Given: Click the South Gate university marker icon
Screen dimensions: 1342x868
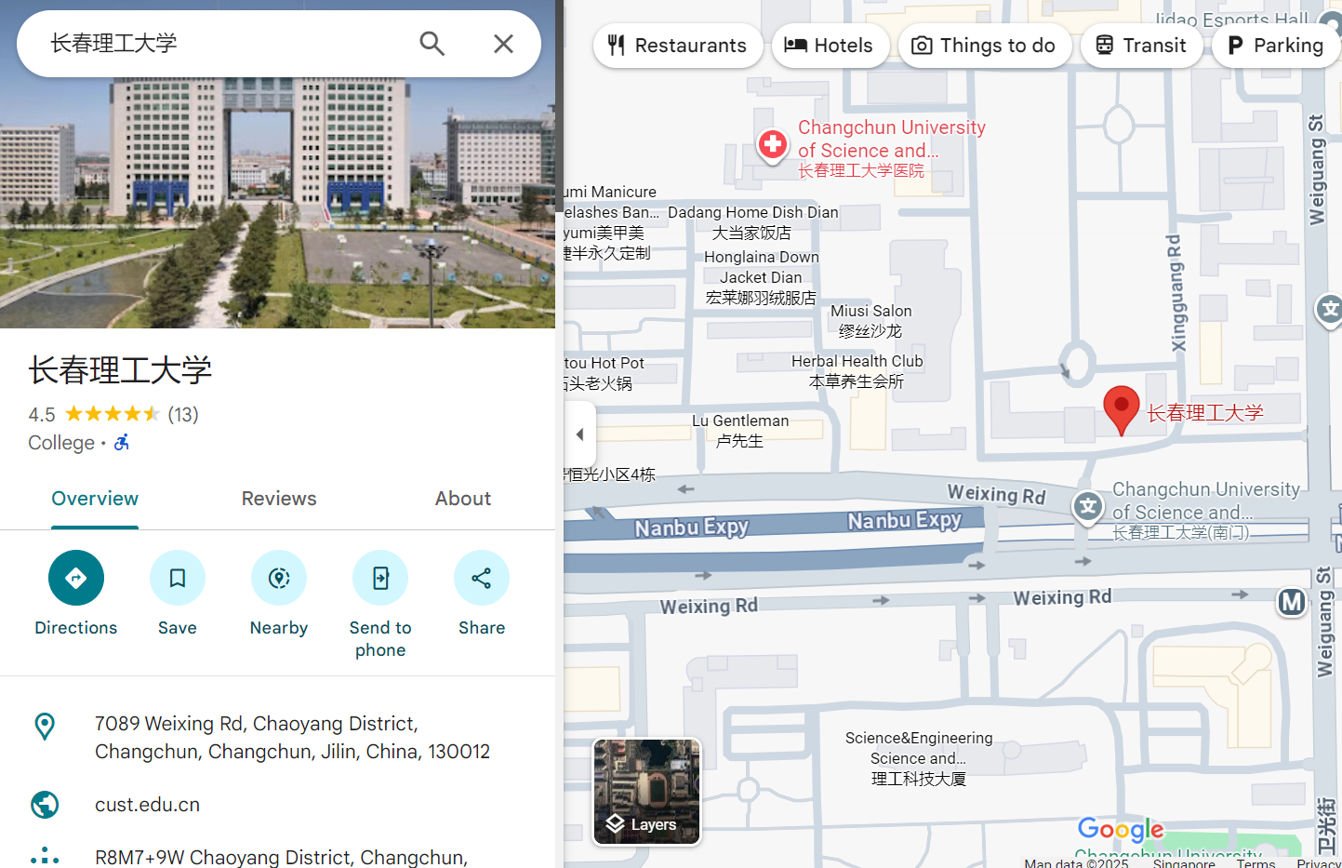Looking at the screenshot, I should pos(1088,507).
